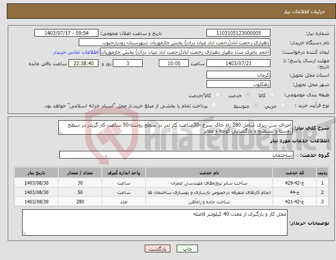This screenshot has width=336, height=260.
Task: Click the delivery city field زهکلوت
Action: 238,84
